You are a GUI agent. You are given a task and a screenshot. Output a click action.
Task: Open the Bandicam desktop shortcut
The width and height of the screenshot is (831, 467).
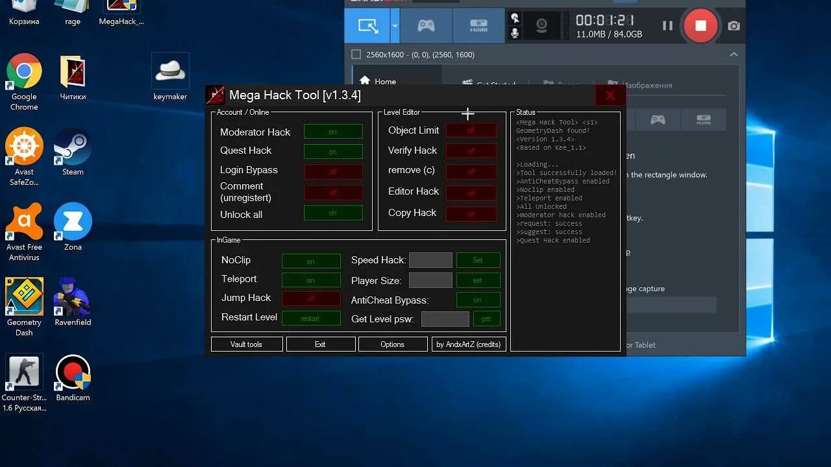click(x=73, y=378)
